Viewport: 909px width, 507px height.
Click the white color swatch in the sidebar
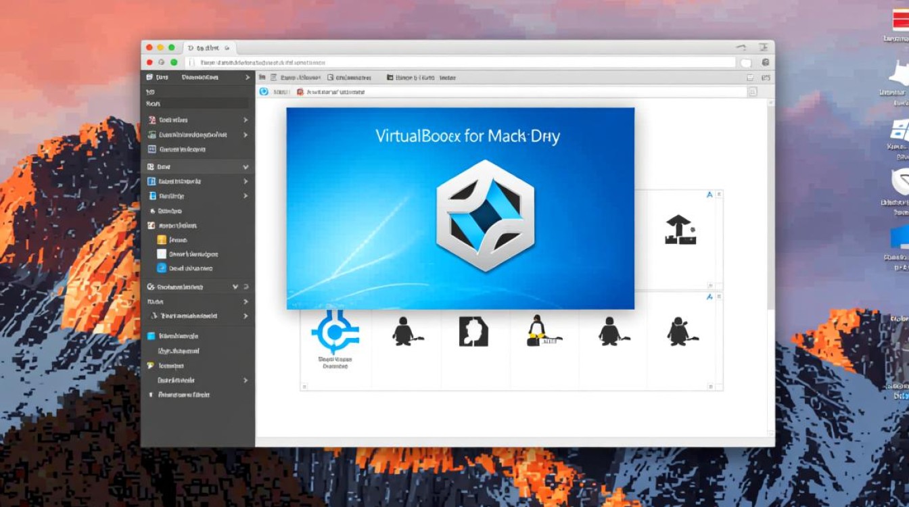162,254
